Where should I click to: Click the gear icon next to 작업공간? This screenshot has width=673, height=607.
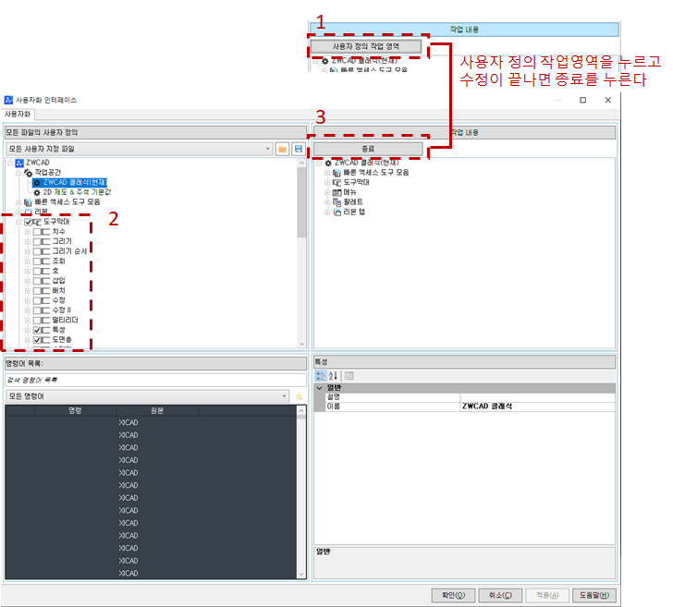point(29,173)
